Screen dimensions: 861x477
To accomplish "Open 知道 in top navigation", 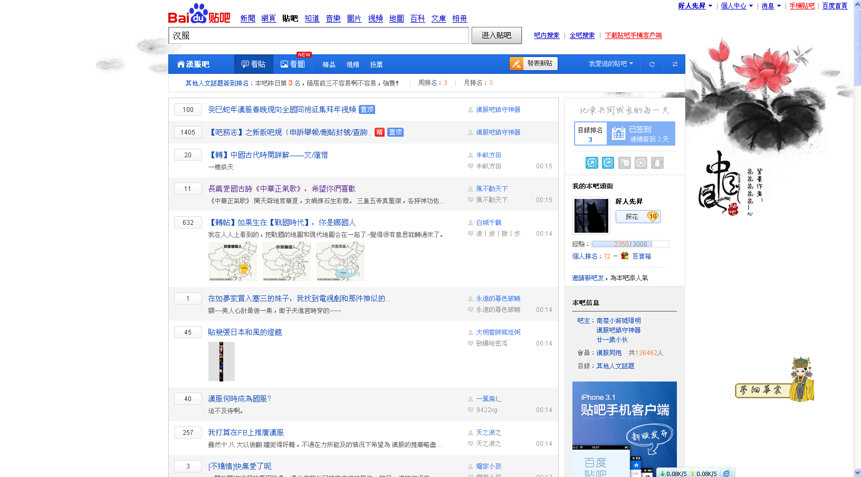I will click(312, 18).
